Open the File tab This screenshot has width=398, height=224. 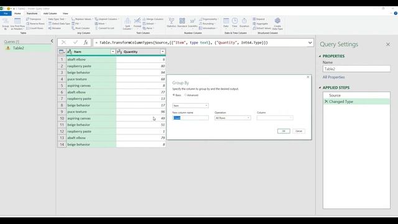click(6, 14)
